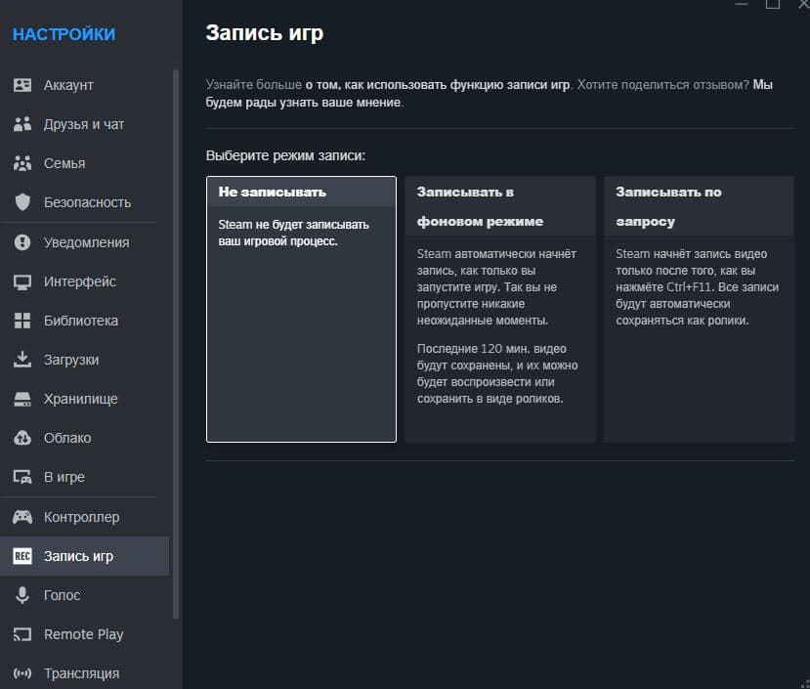Open the В игре settings
This screenshot has height=689, width=810.
coord(85,477)
